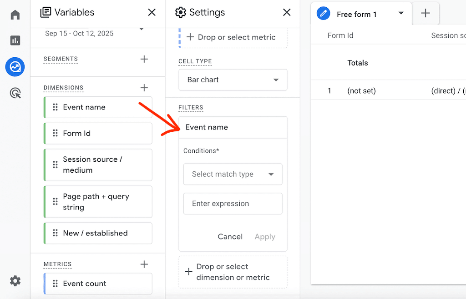Image resolution: width=466 pixels, height=299 pixels.
Task: Open Admin gear icon at bottom left
Action: click(x=15, y=281)
